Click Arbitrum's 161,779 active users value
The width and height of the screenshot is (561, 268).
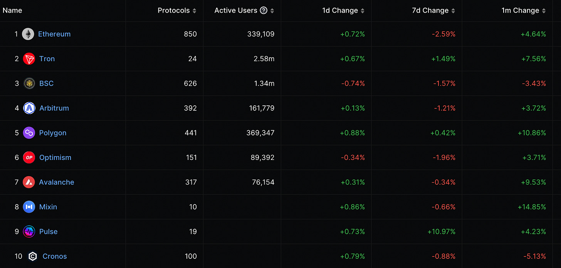(x=262, y=108)
